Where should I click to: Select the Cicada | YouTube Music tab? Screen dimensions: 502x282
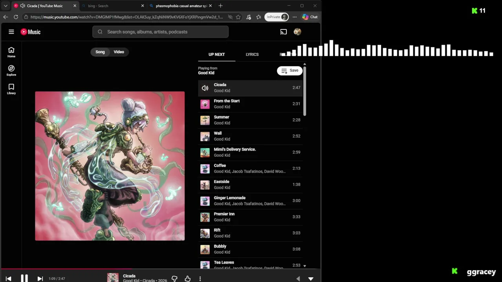45,6
